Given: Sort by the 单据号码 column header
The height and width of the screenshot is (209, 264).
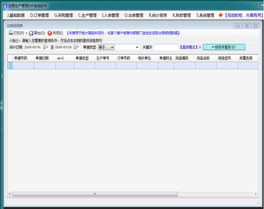Looking at the screenshot, I should 21,58.
